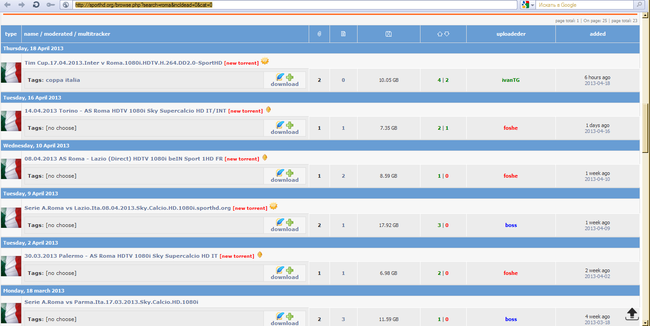Click the Italy flag in Tim Cup row

coord(11,73)
